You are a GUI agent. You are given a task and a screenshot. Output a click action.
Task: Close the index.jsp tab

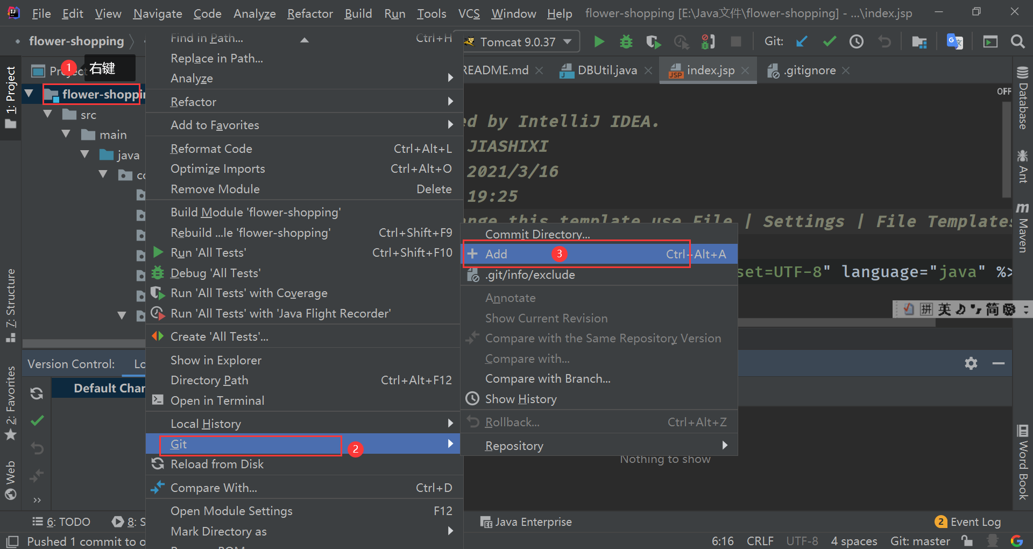[745, 71]
